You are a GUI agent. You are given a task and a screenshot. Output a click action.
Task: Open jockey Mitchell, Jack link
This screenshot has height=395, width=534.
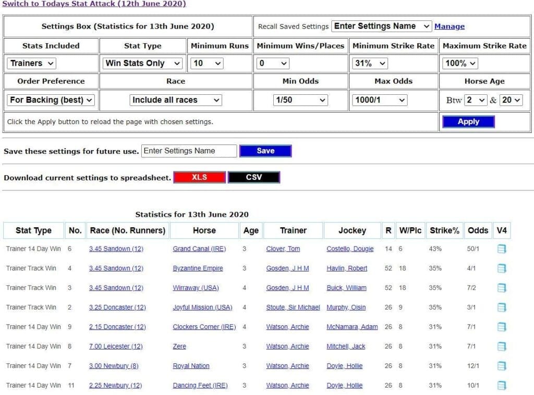click(x=346, y=347)
